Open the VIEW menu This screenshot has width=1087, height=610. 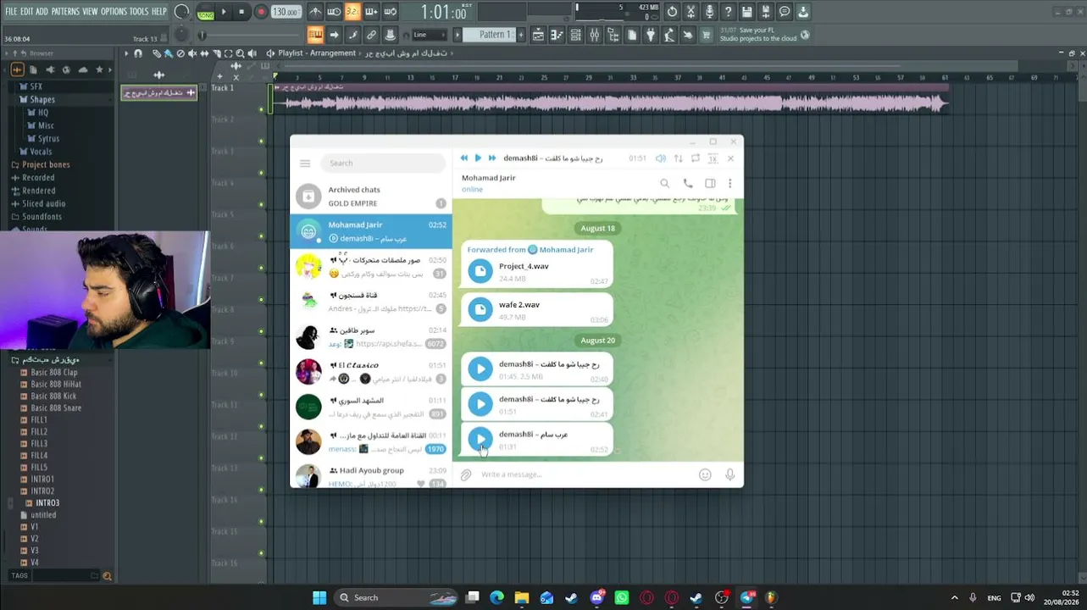(x=90, y=12)
